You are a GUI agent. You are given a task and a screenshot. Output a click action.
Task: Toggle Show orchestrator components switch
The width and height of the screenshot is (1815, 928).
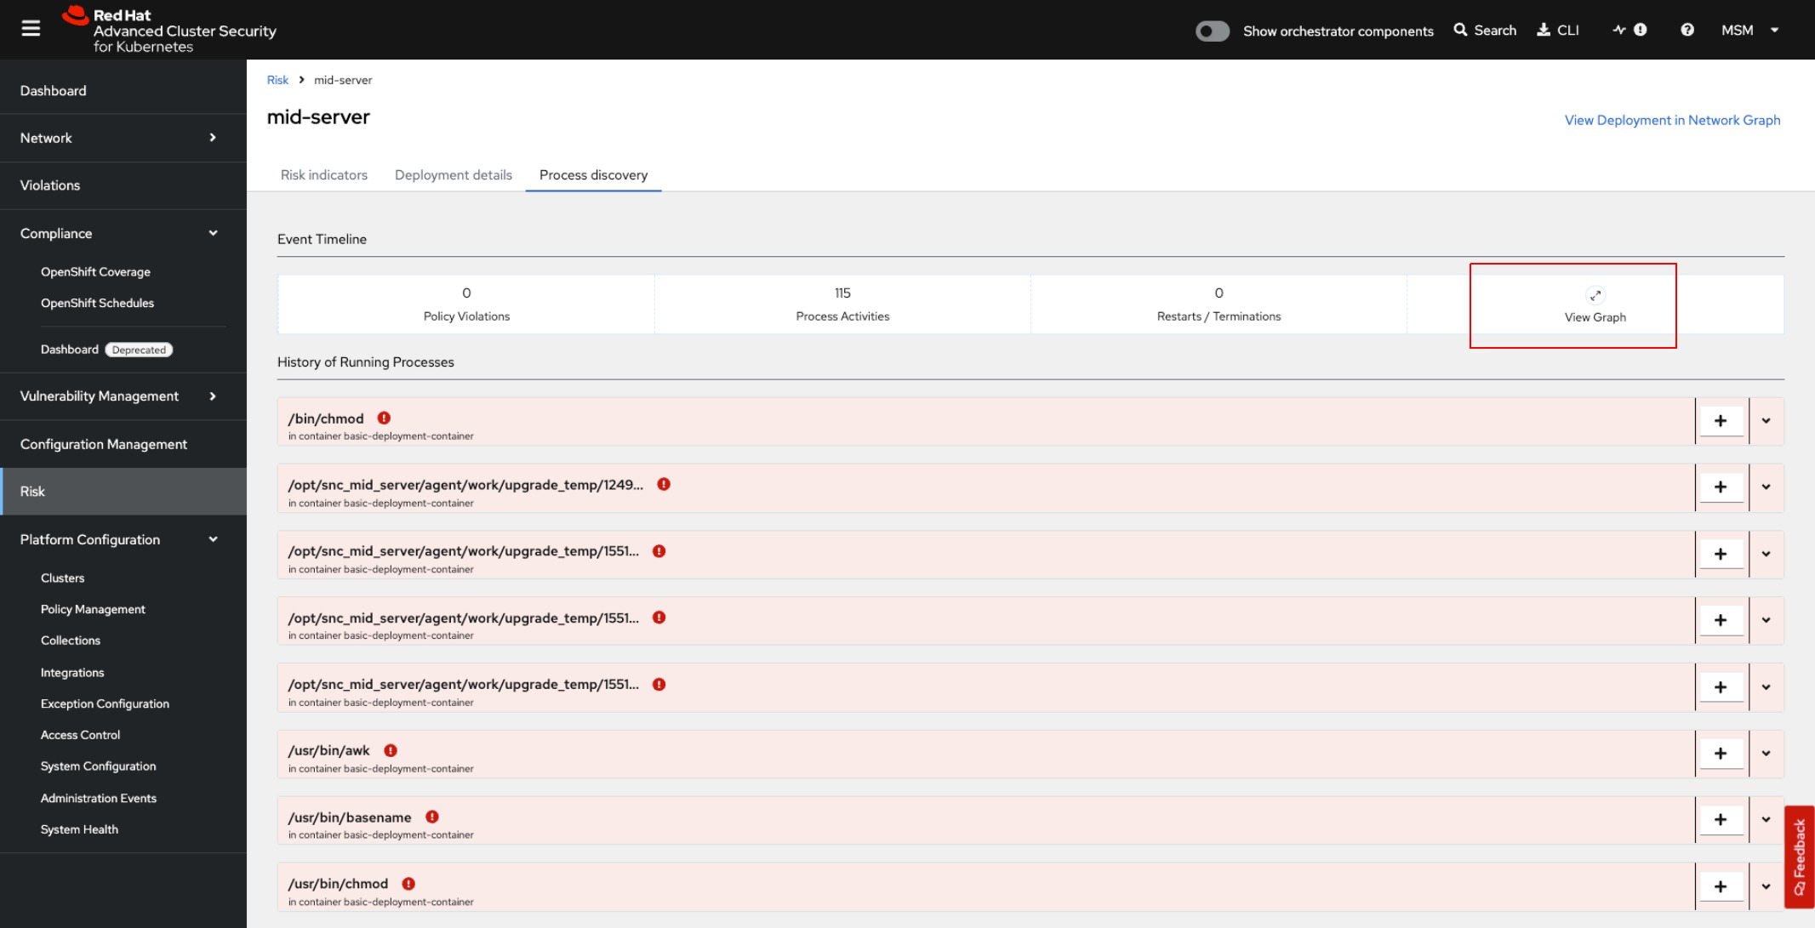(x=1212, y=31)
